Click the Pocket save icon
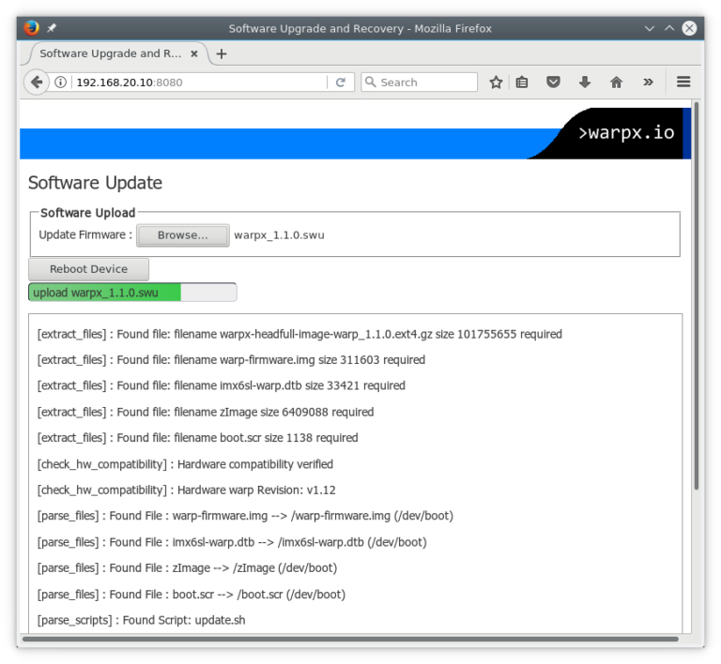 click(554, 83)
